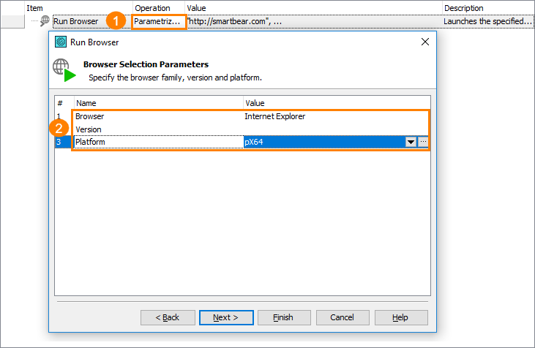Cancel the Run Browser wizard

pyautogui.click(x=342, y=317)
